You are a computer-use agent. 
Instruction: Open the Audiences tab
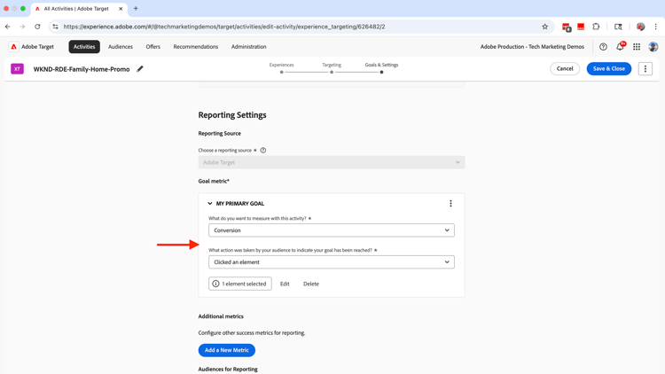click(x=121, y=47)
